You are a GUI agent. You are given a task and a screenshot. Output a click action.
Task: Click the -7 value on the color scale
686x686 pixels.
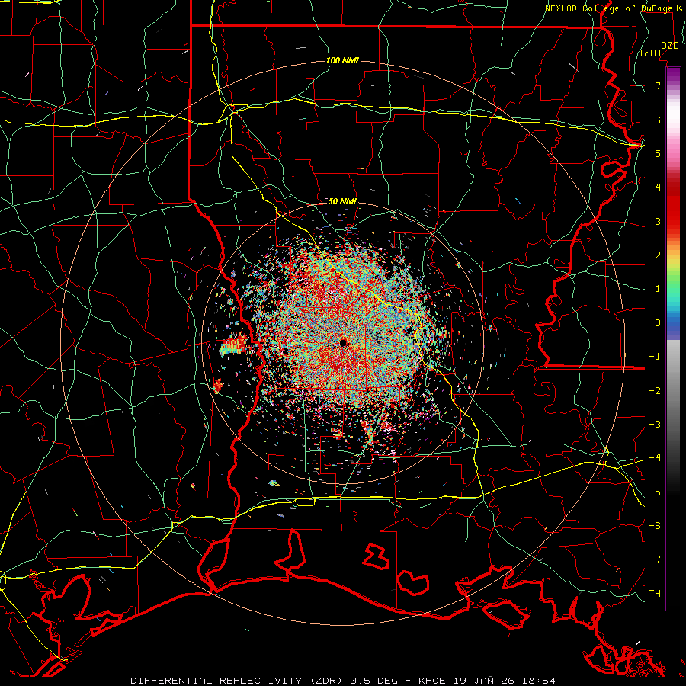(655, 559)
